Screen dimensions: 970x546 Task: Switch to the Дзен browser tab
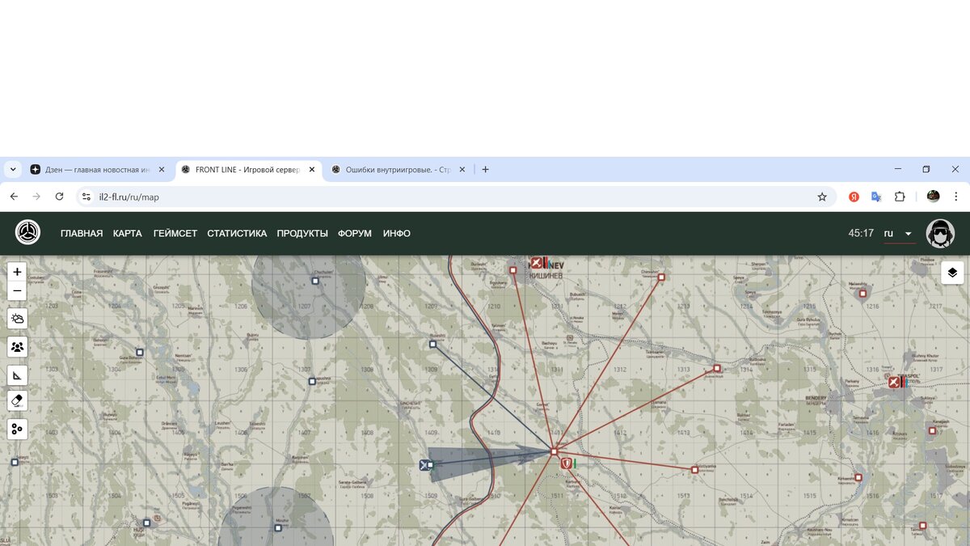coord(91,170)
